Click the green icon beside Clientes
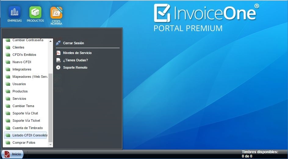 coord(8,47)
